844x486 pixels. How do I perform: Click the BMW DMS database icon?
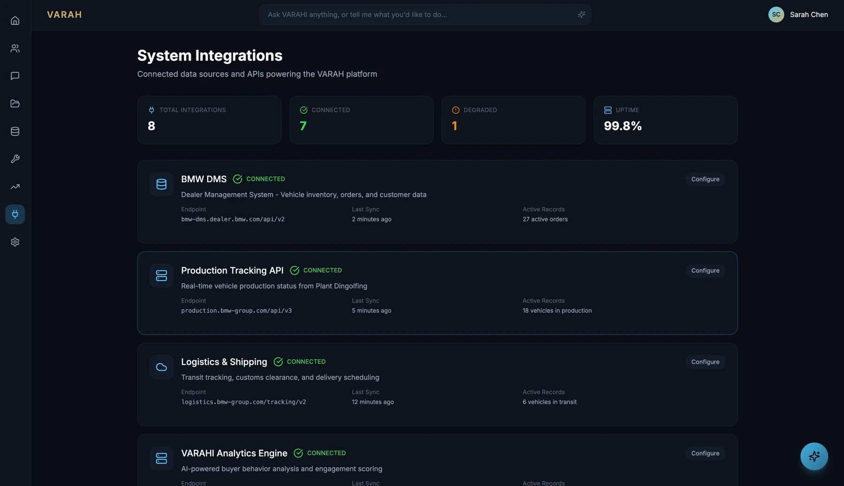coord(161,184)
